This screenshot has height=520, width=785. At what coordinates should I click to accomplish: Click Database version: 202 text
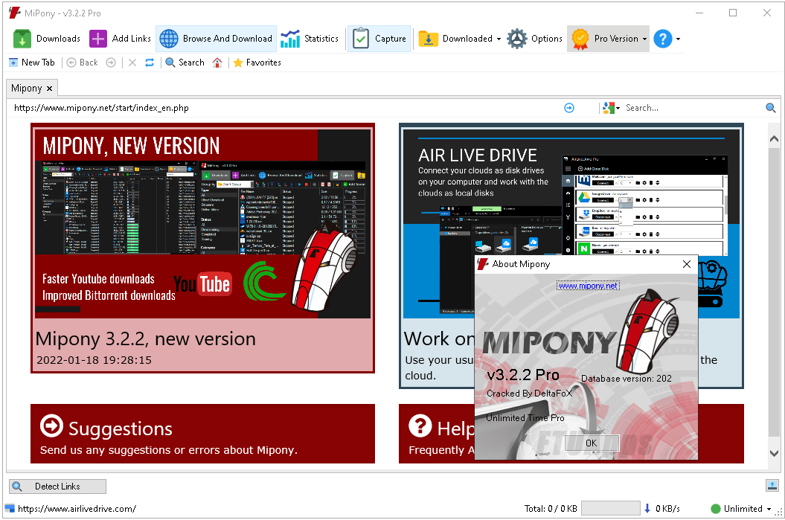tap(627, 379)
